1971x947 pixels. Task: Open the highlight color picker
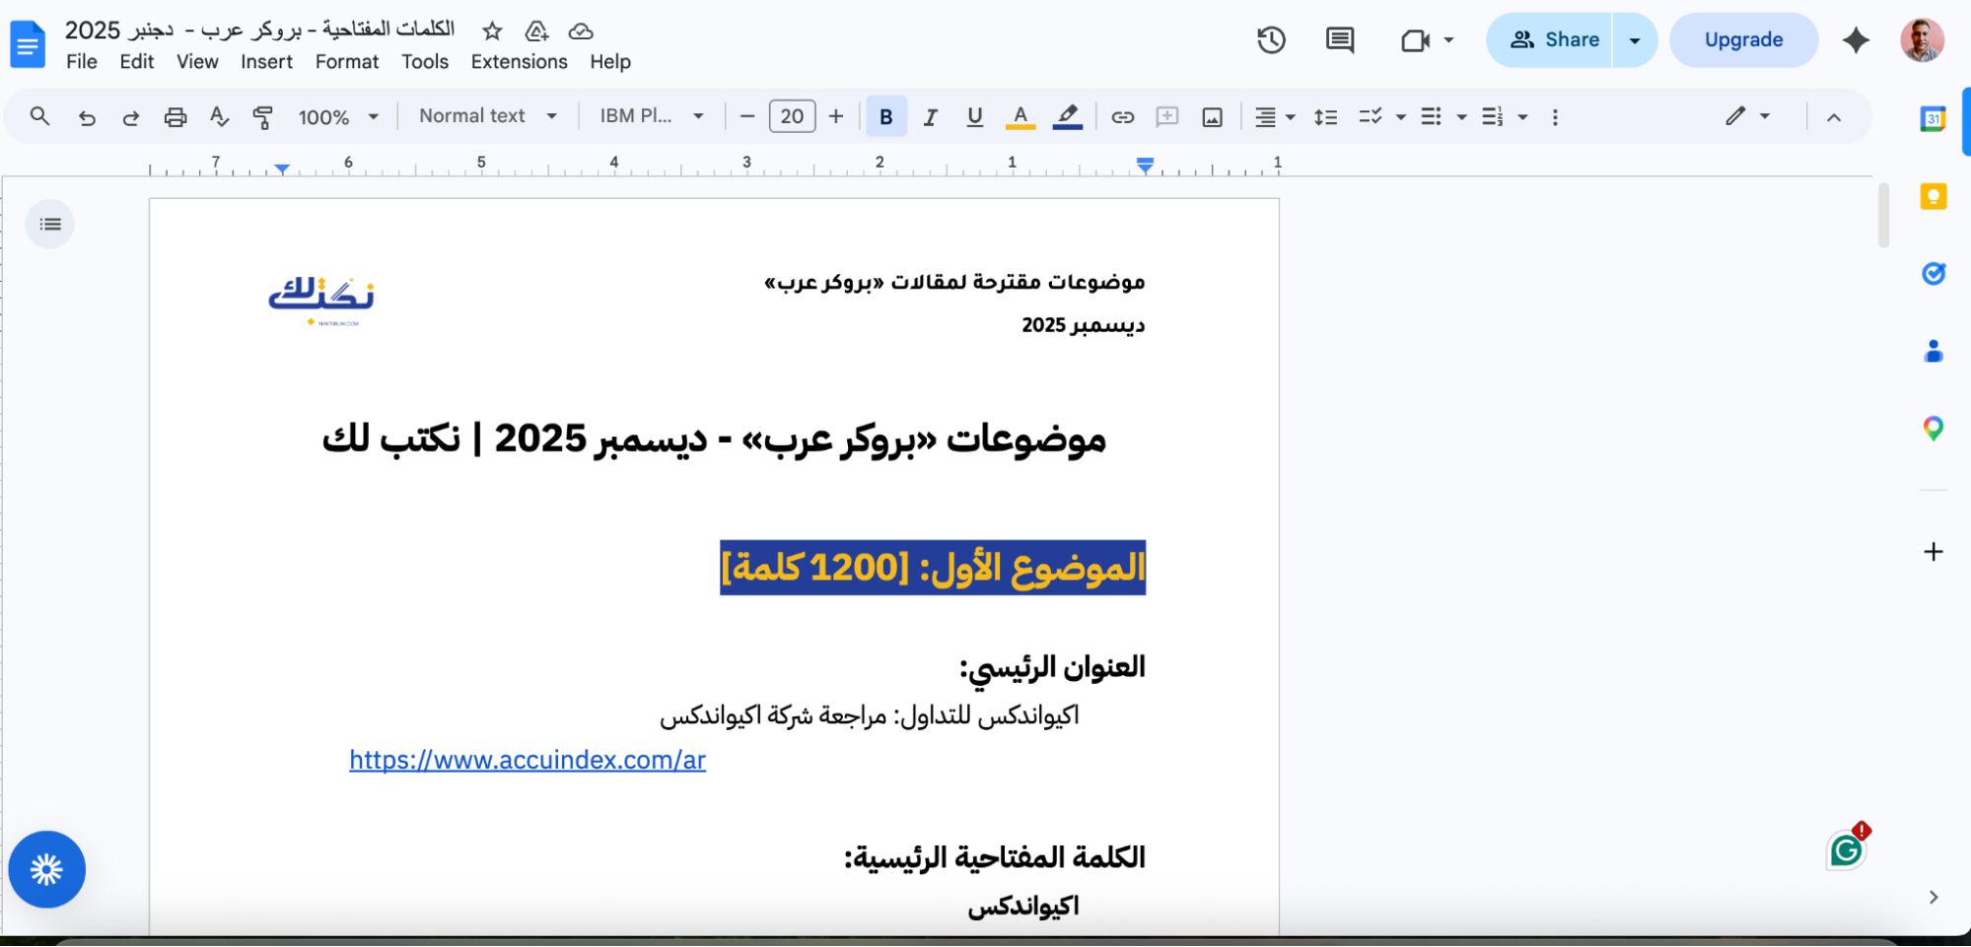(x=1067, y=117)
